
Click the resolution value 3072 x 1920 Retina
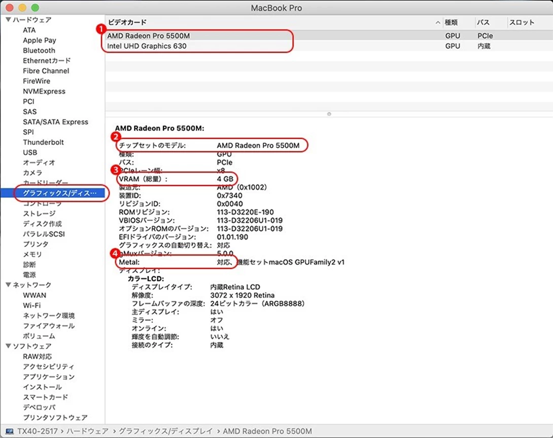click(x=243, y=295)
